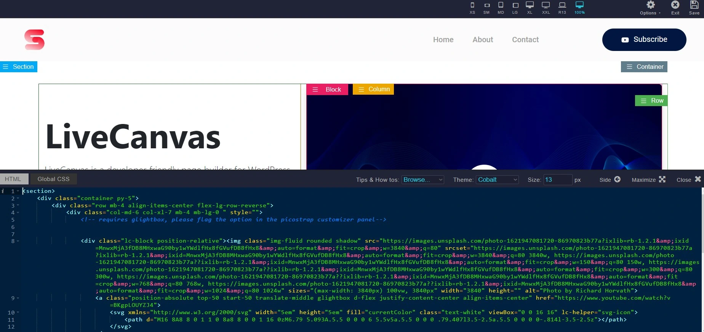Image resolution: width=704 pixels, height=332 pixels.
Task: Click the glightbox comment on line 5
Action: [234, 219]
